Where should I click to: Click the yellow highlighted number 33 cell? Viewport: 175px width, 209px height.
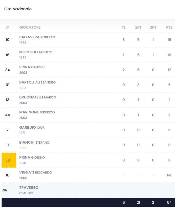(8, 160)
